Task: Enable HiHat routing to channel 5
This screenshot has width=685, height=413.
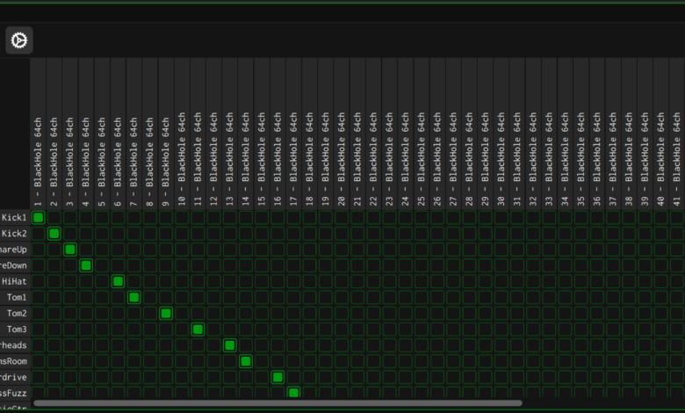Action: [x=102, y=281]
